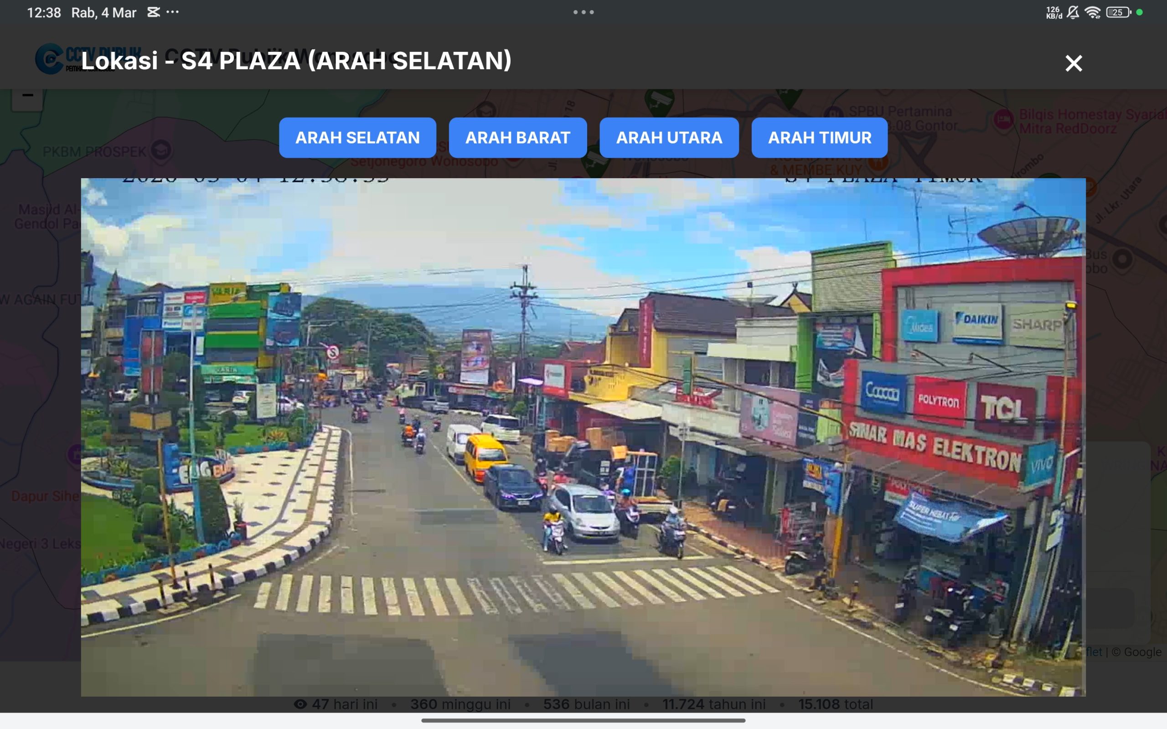Switch to ARAH BARAT camera view
The width and height of the screenshot is (1167, 729).
coord(517,138)
